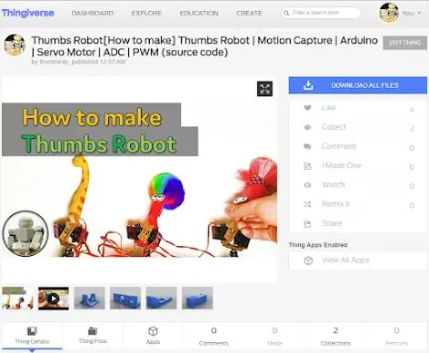This screenshot has height=353, width=429.
Task: Open the You account dropdown arrow
Action: click(x=419, y=13)
